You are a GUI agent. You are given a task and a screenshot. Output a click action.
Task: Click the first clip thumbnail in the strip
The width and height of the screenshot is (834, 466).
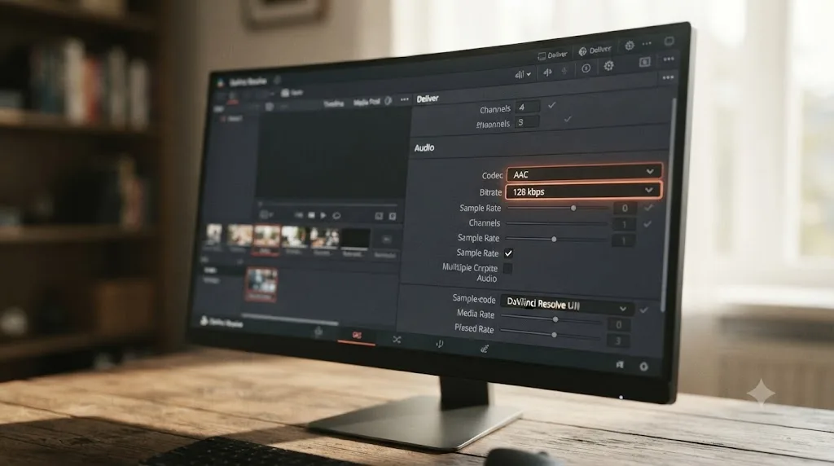click(x=214, y=235)
